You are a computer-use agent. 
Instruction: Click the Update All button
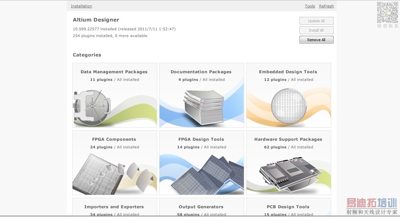coord(316,21)
